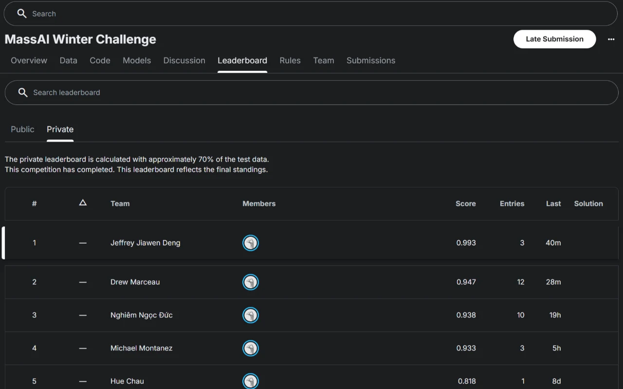Click the Members column header
Screen dimensions: 623x389
(x=259, y=204)
